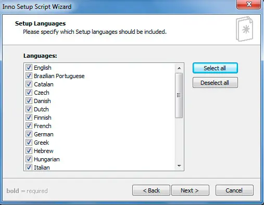Image resolution: width=264 pixels, height=205 pixels.
Task: Click the languages list scroll down arrow
Action: pyautogui.click(x=179, y=166)
